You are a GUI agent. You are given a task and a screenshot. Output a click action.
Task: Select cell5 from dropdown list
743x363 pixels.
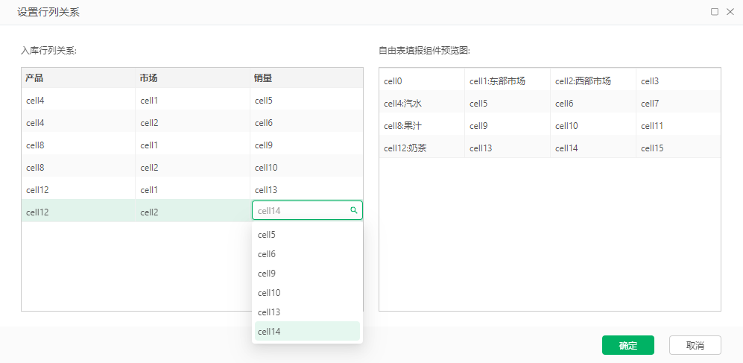tap(308, 235)
